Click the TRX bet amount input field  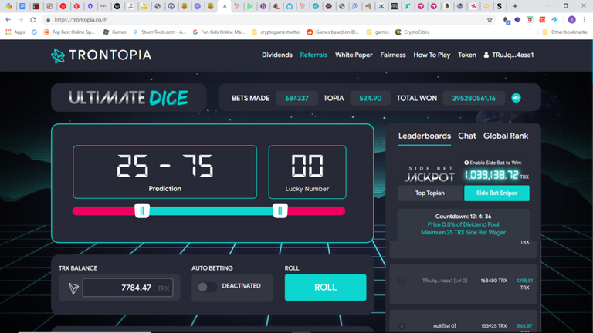point(128,288)
